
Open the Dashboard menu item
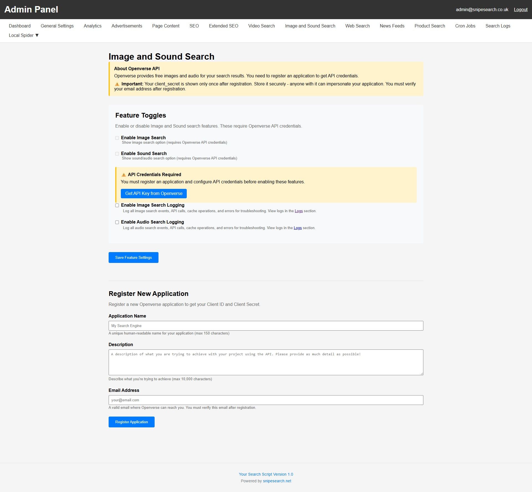pyautogui.click(x=20, y=26)
